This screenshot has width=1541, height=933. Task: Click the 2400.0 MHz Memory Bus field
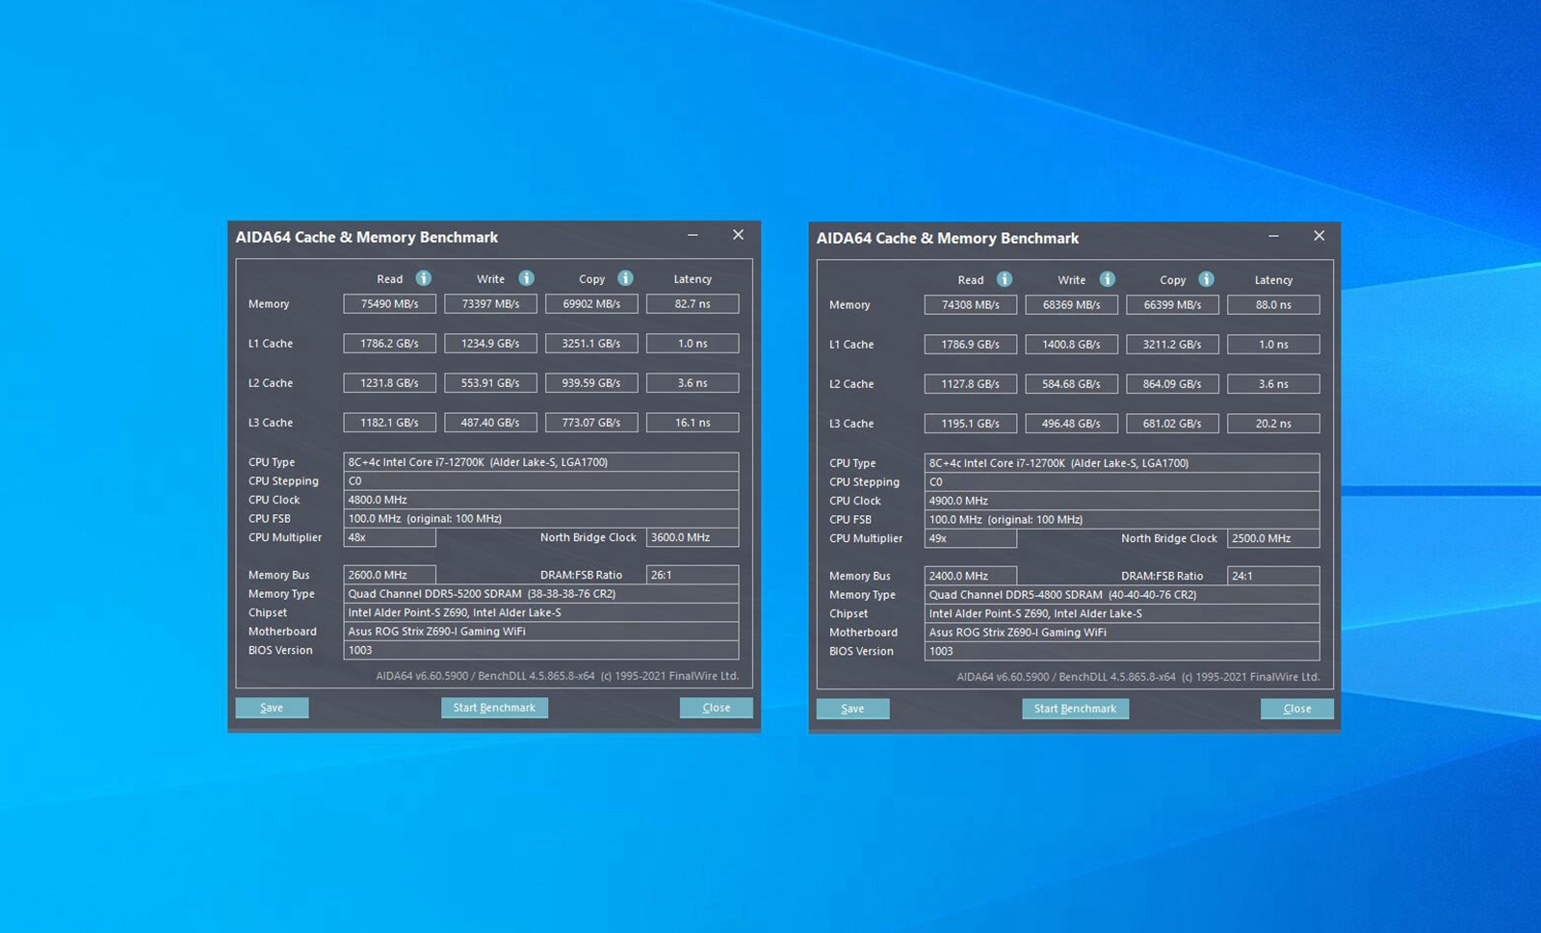(x=971, y=576)
